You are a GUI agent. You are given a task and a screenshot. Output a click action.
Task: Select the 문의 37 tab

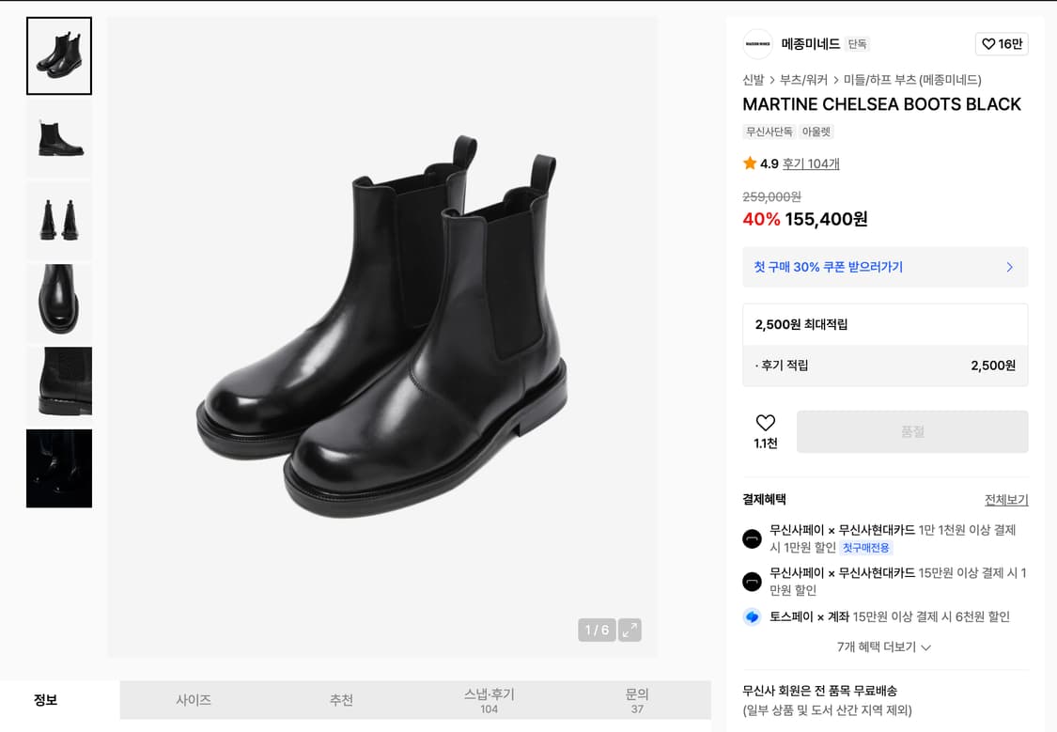pos(637,699)
